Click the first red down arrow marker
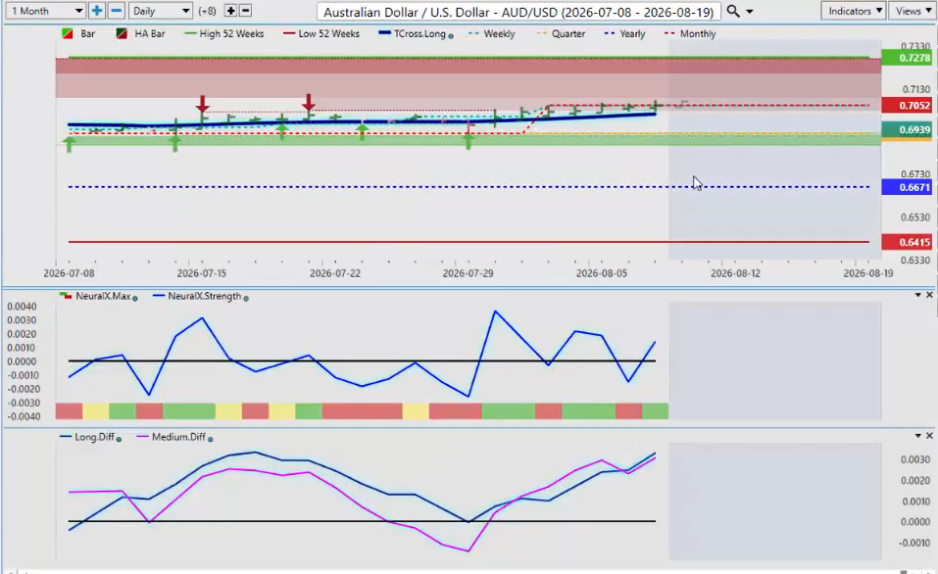 202,104
